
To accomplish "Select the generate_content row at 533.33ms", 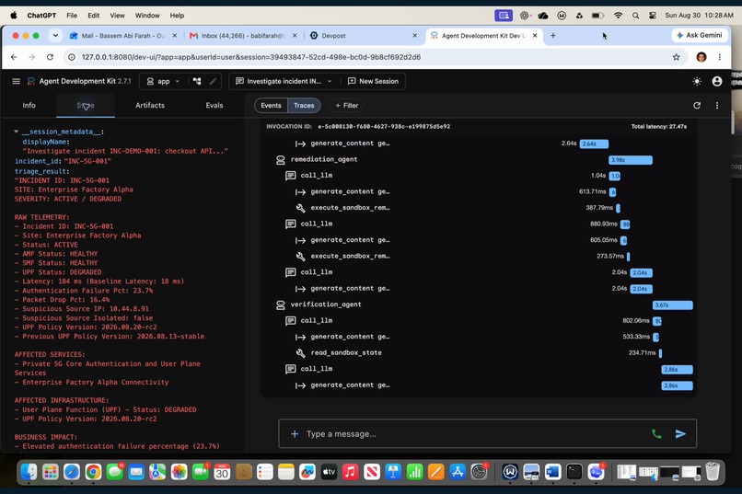I will click(x=478, y=337).
